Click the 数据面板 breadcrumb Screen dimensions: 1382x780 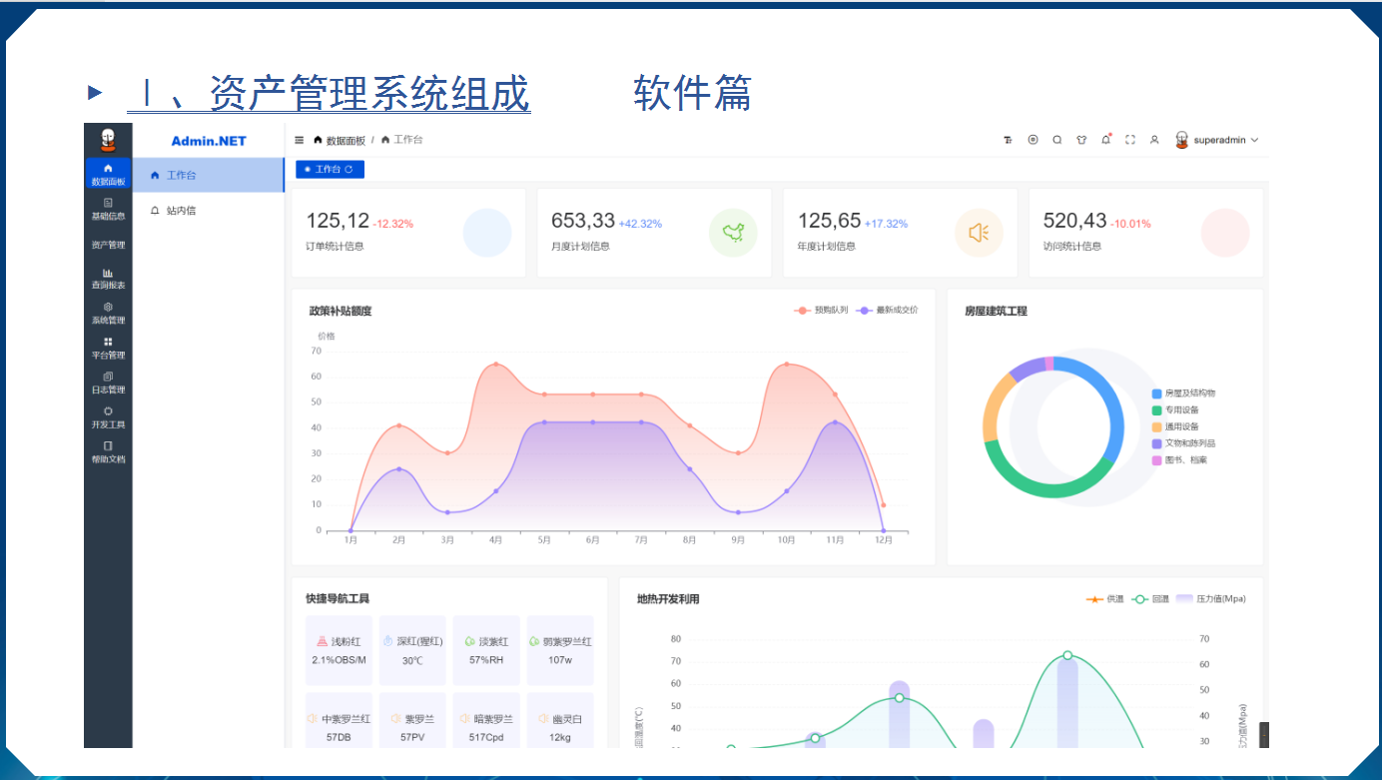339,141
